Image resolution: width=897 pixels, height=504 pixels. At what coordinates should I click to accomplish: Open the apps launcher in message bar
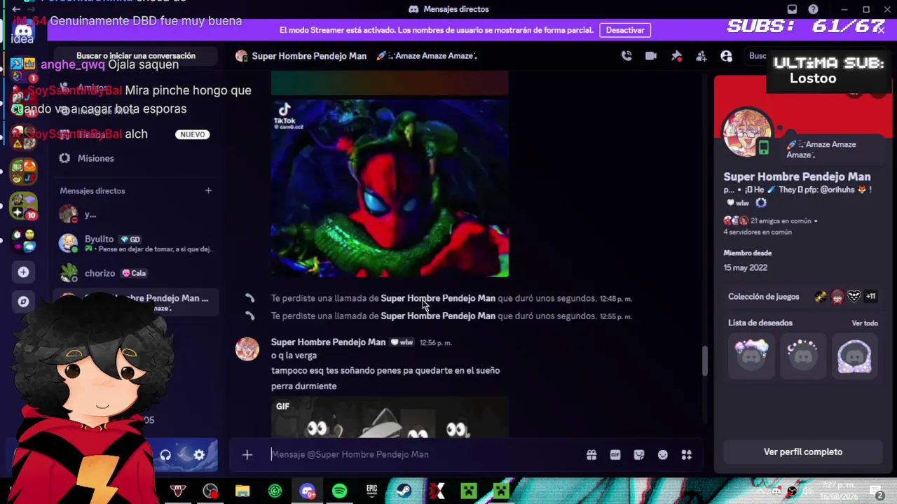687,455
